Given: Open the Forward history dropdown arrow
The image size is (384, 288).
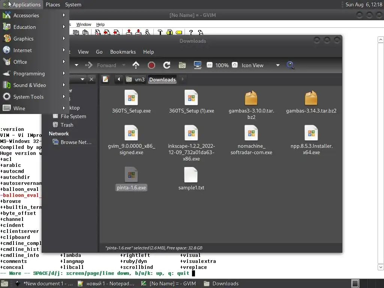Looking at the screenshot, I should click(x=124, y=65).
